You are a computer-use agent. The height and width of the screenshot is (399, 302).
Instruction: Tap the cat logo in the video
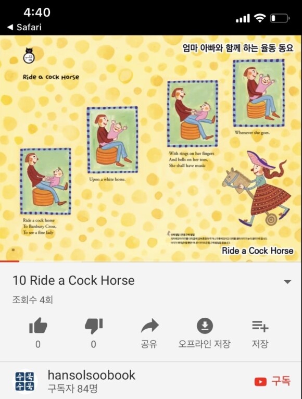(29, 55)
